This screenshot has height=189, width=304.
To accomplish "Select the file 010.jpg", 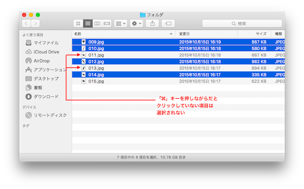I will point(178,49).
